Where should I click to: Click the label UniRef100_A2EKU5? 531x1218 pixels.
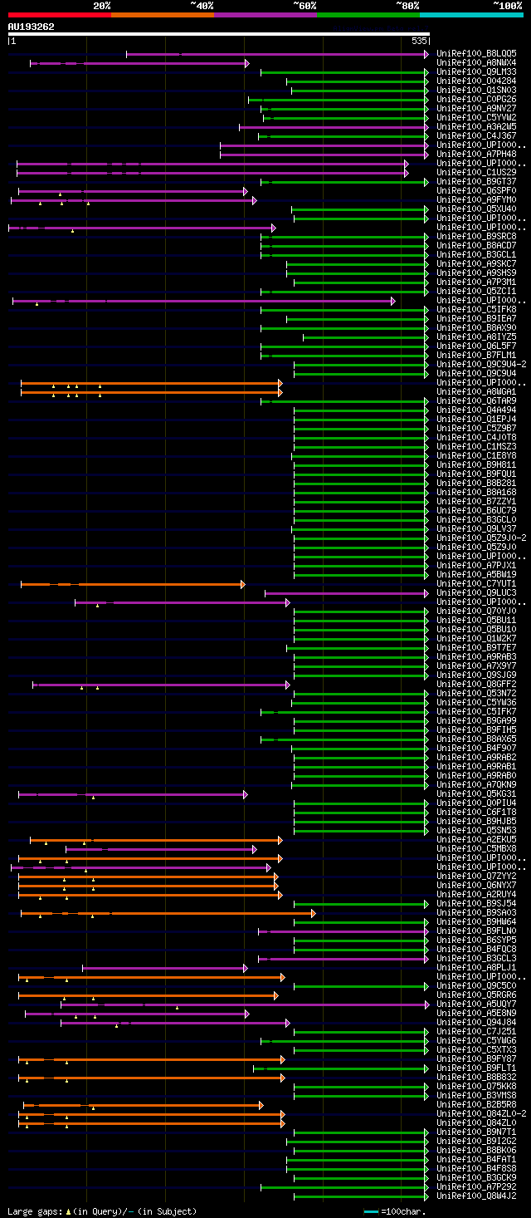pyautogui.click(x=476, y=840)
